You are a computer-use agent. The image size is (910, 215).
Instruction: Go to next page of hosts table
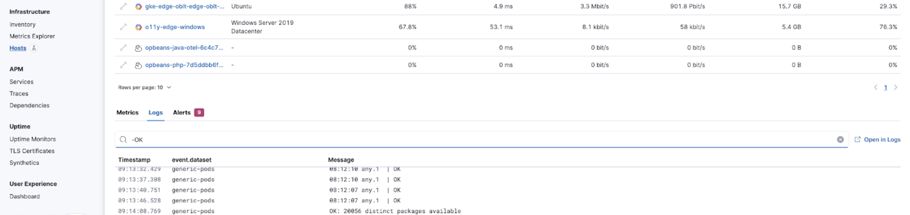point(895,87)
